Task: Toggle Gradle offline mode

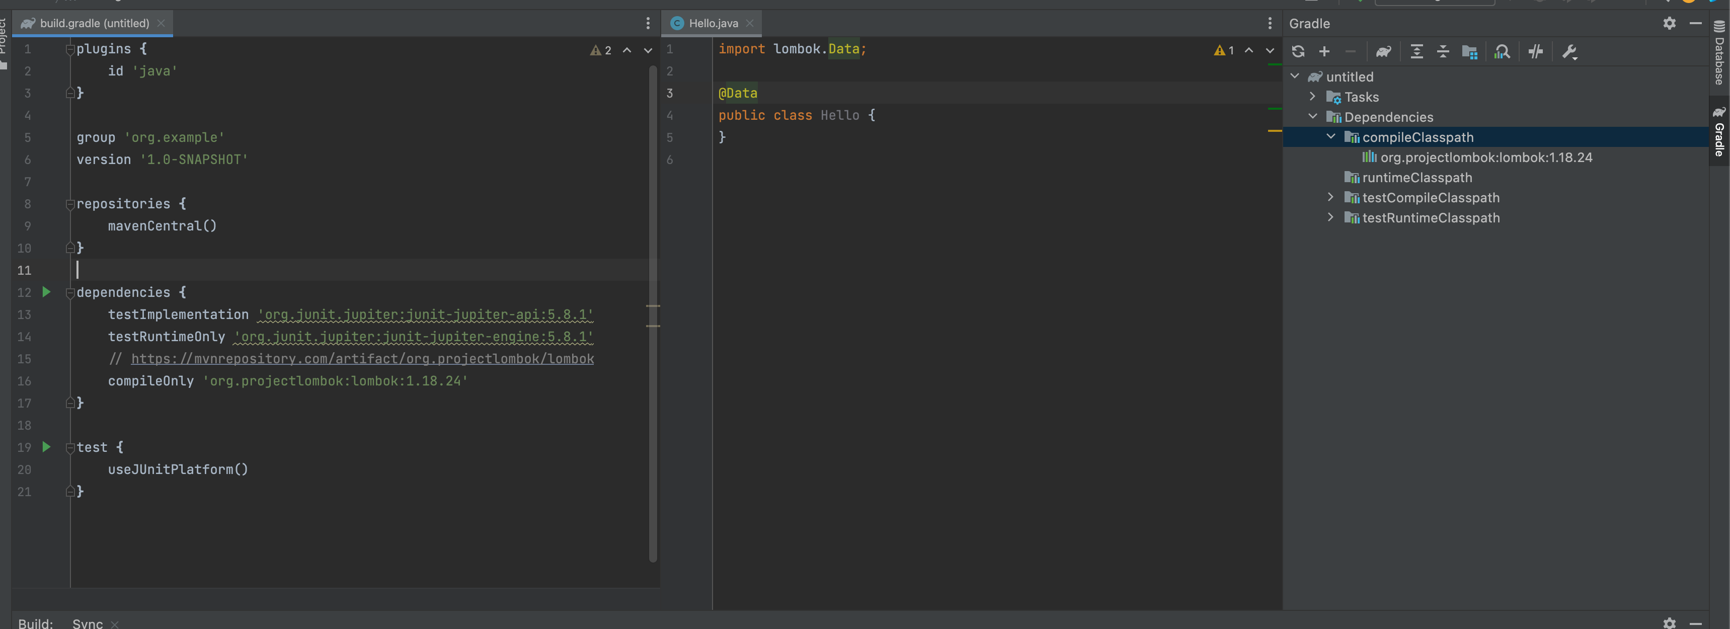Action: point(1535,52)
